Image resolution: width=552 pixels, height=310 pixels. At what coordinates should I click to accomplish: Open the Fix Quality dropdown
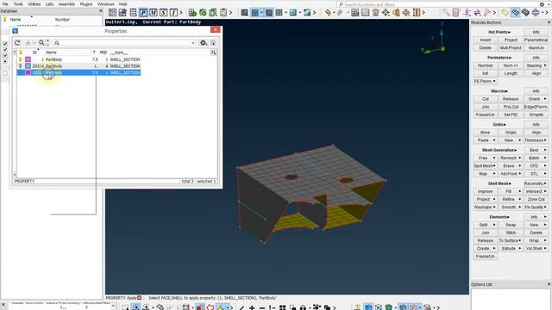pyautogui.click(x=536, y=207)
